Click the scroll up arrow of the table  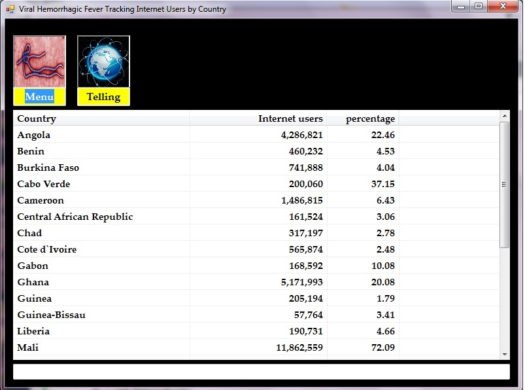click(x=504, y=116)
